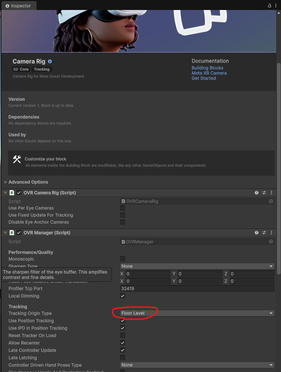Enable Disable Eye Anchor Cameras checkbox

(123, 222)
